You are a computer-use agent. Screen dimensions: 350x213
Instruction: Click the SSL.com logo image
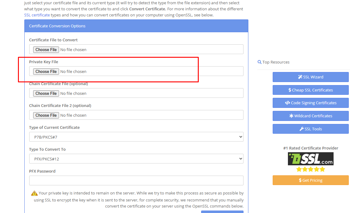point(310,159)
